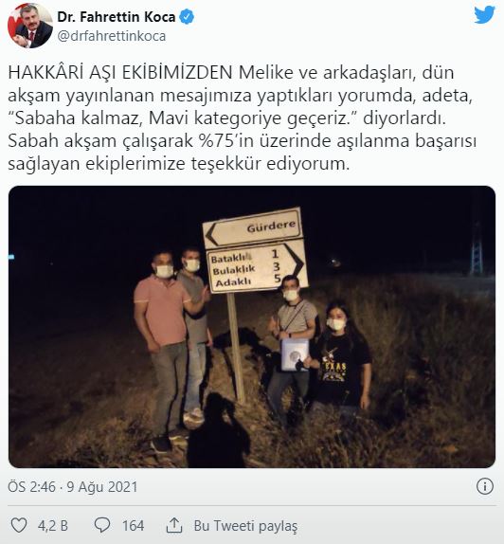Like the tweet with heart icon

[19, 525]
